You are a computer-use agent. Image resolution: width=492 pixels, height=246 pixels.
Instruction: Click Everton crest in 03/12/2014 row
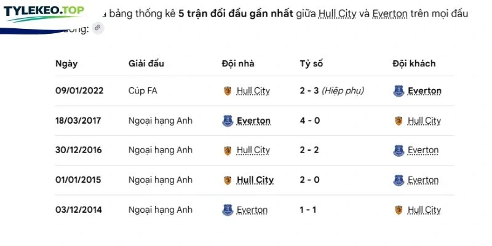tap(228, 210)
